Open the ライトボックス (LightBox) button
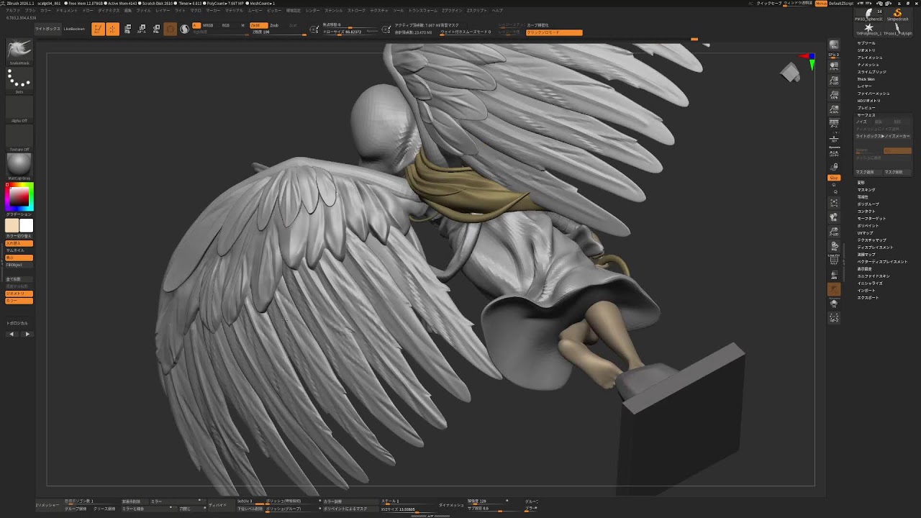921x518 pixels. (47, 29)
